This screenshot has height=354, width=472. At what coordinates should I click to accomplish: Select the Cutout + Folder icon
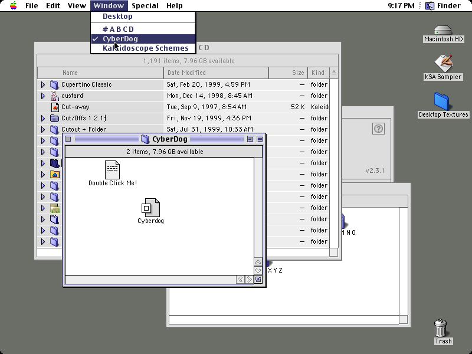54,129
